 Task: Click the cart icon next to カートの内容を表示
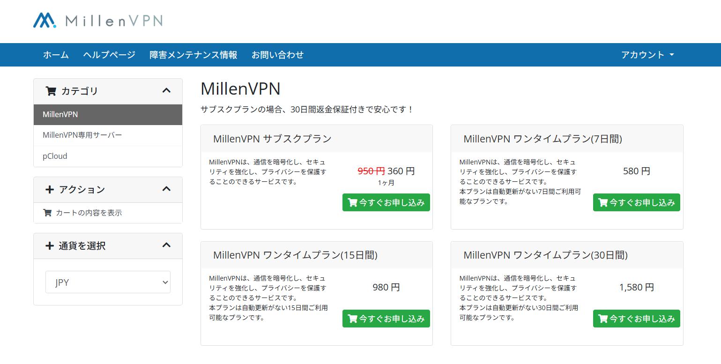[47, 213]
